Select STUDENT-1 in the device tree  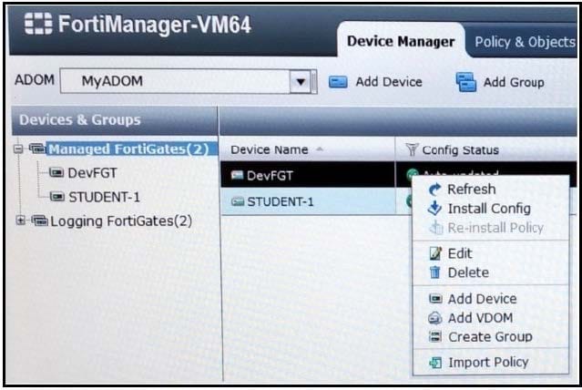click(104, 197)
